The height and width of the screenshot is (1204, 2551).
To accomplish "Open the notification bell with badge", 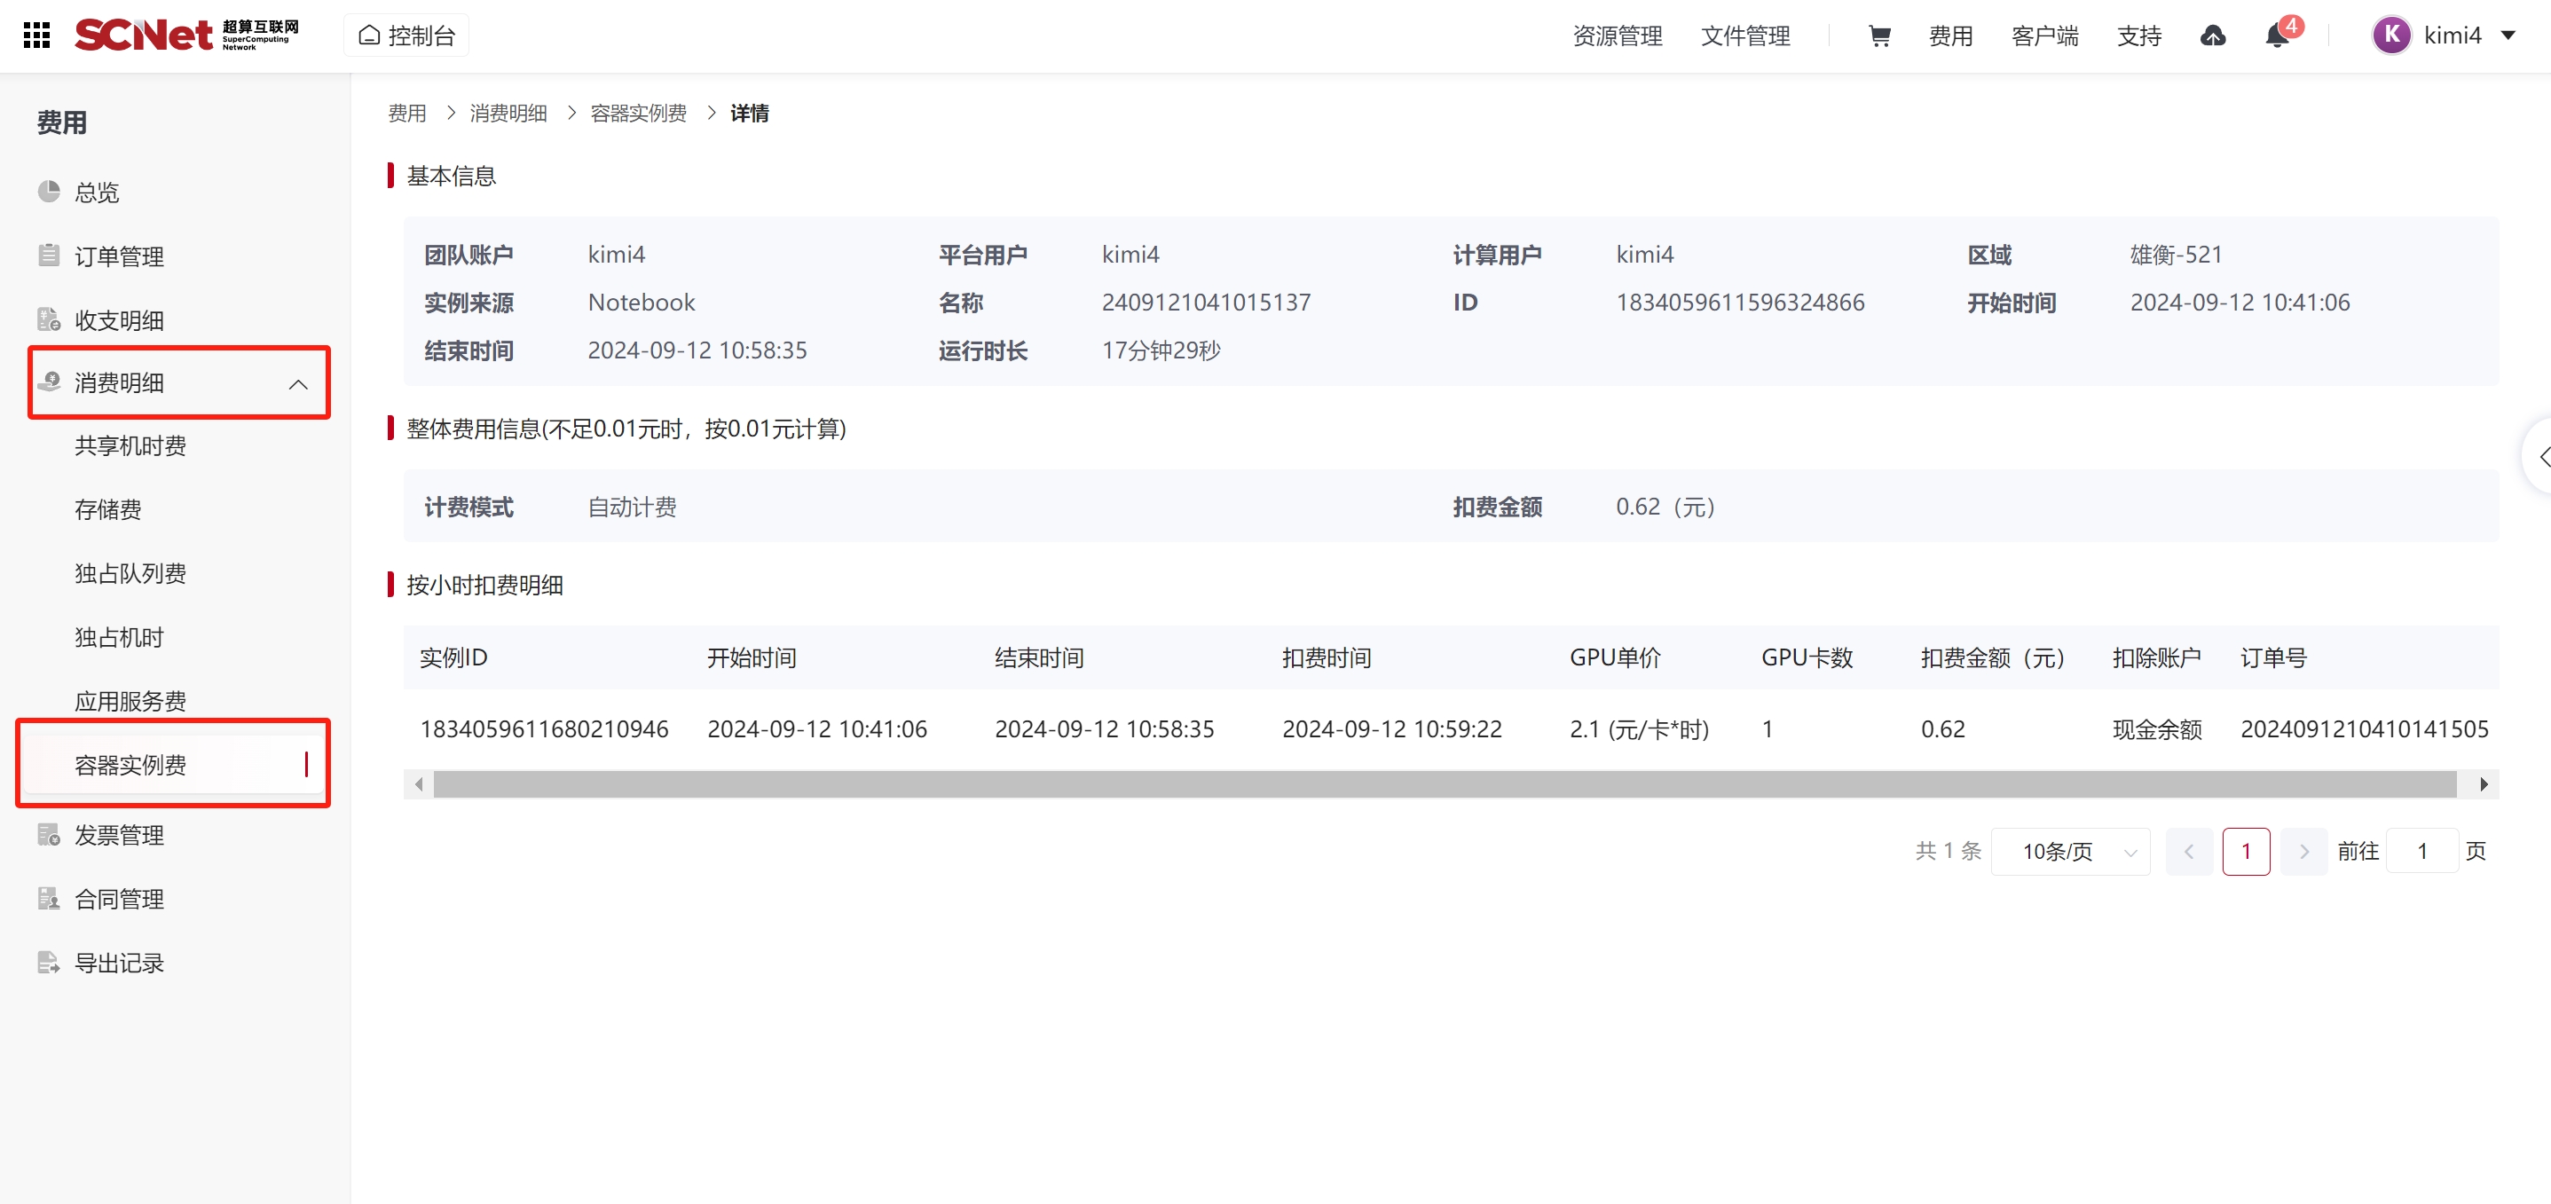I will [x=2277, y=35].
